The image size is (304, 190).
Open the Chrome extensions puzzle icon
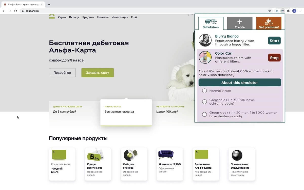(289, 11)
